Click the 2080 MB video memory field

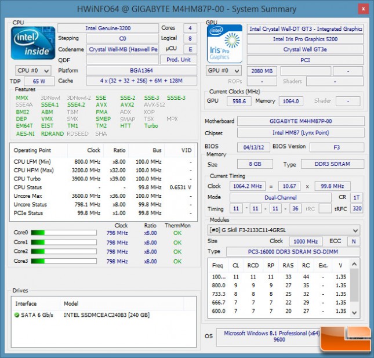tap(262, 71)
